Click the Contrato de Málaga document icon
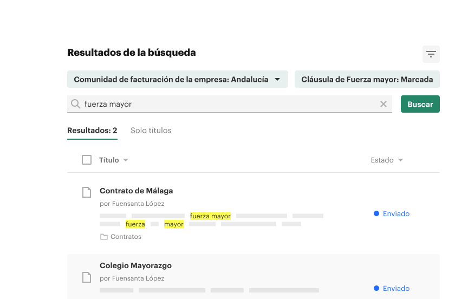Screen dimensions: 455x299 point(87,192)
